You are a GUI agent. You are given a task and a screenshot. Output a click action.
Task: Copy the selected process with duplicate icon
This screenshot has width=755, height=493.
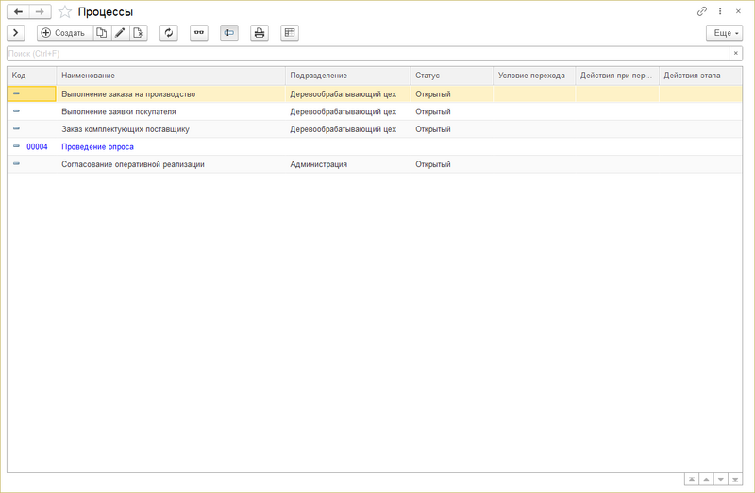point(102,33)
